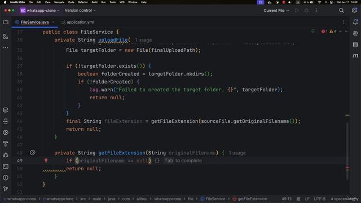The image size is (361, 203).
Task: Click the macOS Spotlight search icon
Action: (x=326, y=2)
